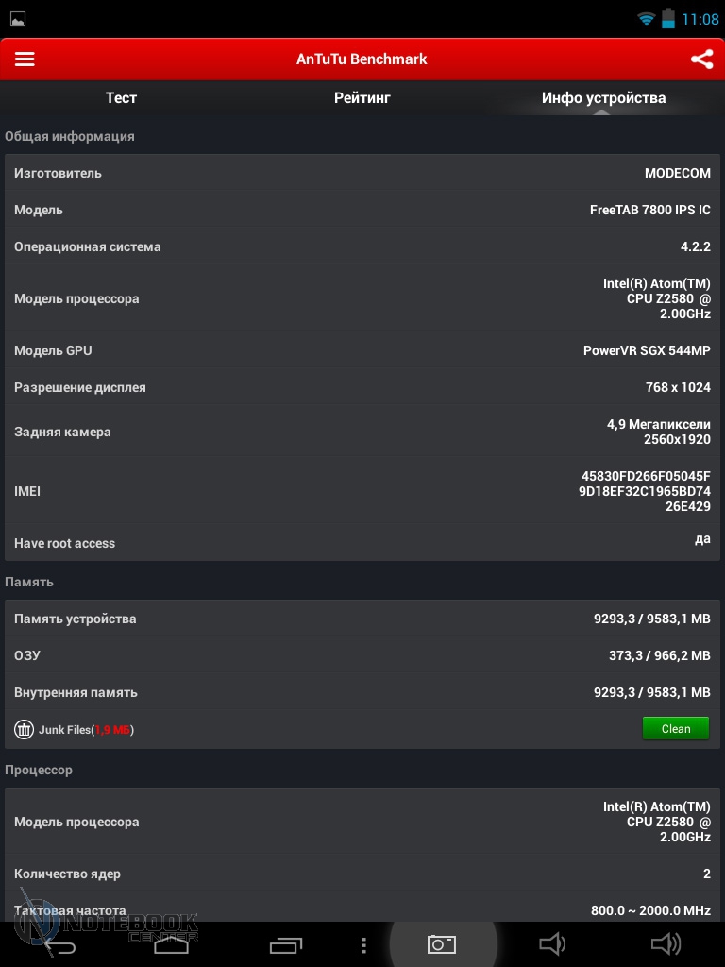Tap the Have root access row

[x=362, y=543]
